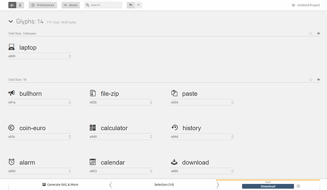Collapse the Glyphs: 14 section chevron
327x190 pixels.
(x=11, y=22)
